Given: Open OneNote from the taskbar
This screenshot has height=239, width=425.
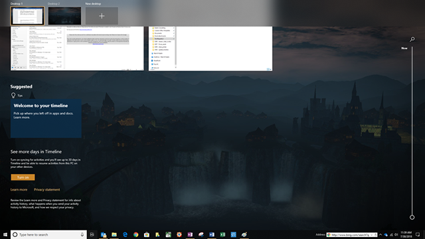Looking at the screenshot, I should (190, 234).
